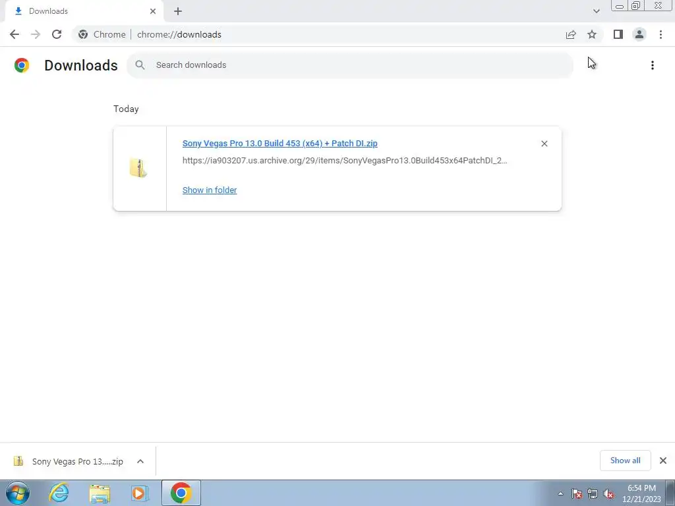Open the tab search dropdown arrow
675x506 pixels.
pos(596,11)
